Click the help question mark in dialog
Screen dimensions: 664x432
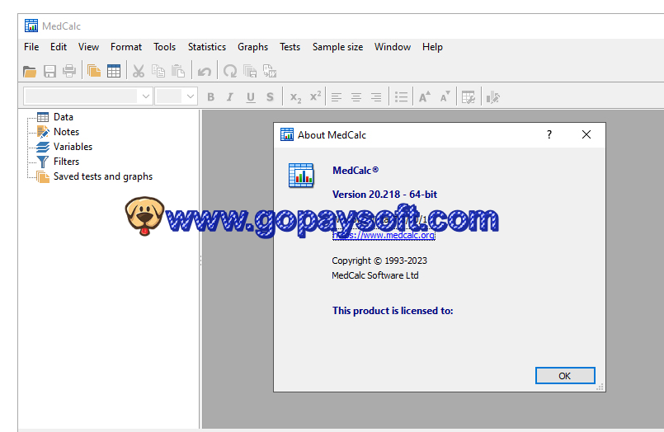click(x=549, y=134)
